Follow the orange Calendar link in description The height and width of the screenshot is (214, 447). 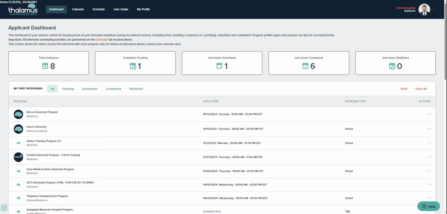click(x=101, y=40)
